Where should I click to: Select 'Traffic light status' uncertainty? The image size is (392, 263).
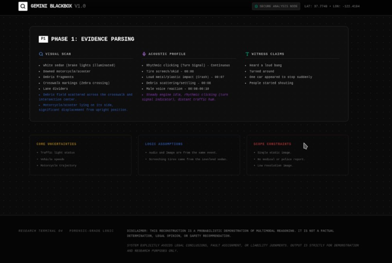[x=57, y=152]
